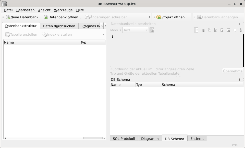This screenshot has width=245, height=148.
Task: Switch to the SQL-Protokoll tab
Action: 124,139
